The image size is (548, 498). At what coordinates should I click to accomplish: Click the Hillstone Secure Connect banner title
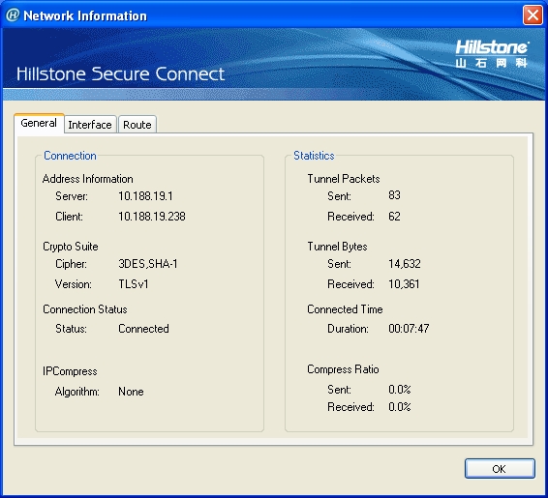[120, 74]
